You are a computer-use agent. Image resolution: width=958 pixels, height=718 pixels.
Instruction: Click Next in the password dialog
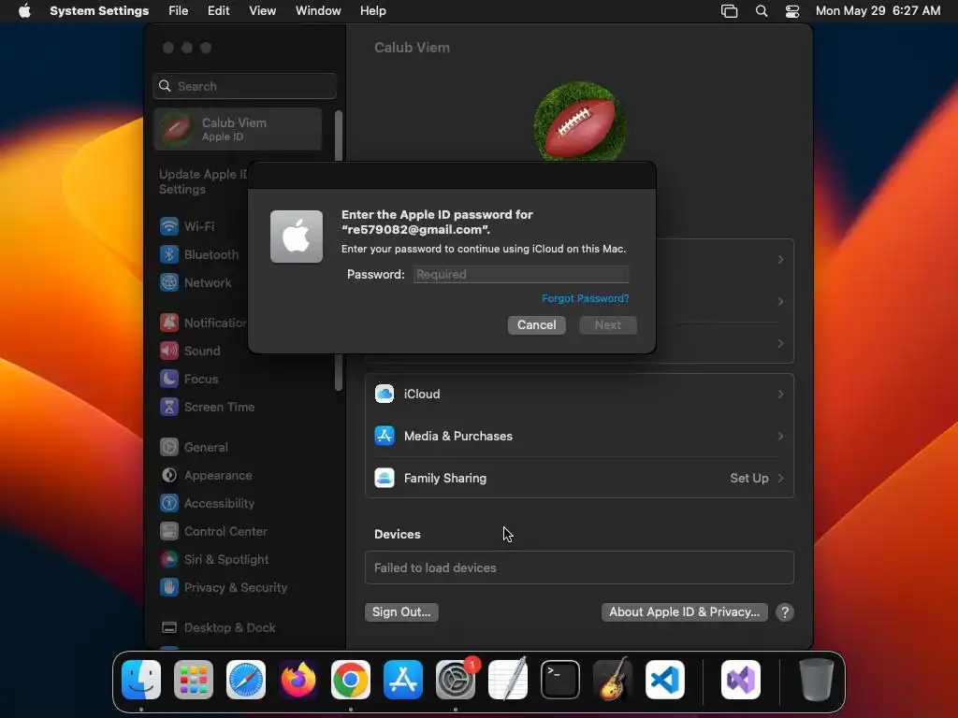608,325
